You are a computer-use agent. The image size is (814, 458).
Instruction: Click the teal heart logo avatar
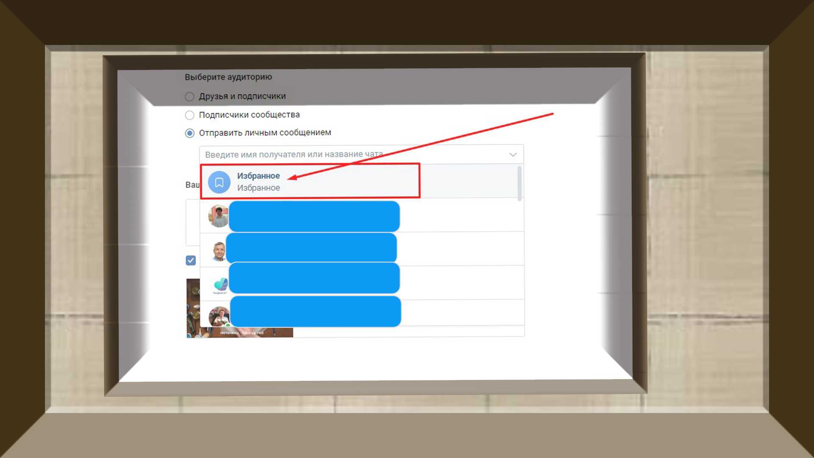(x=220, y=285)
